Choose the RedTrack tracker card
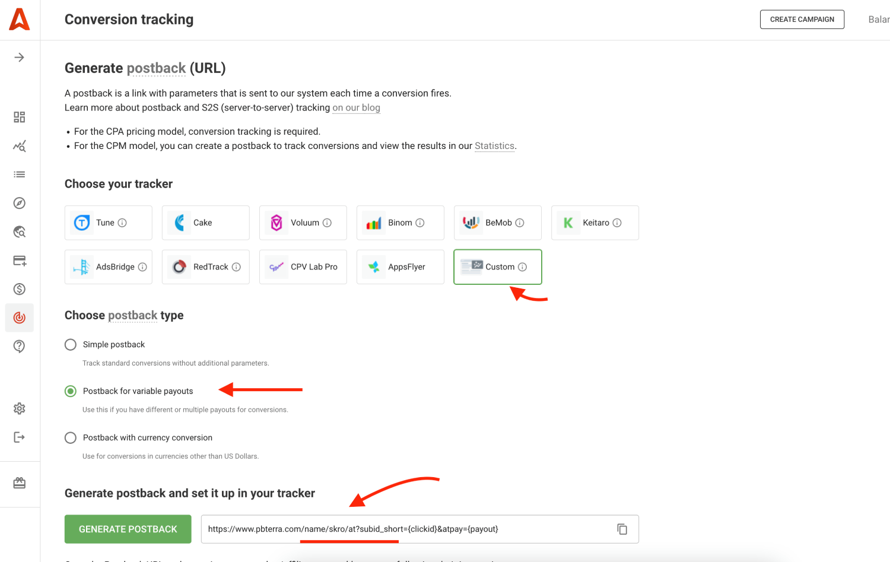The width and height of the screenshot is (890, 562). tap(206, 267)
